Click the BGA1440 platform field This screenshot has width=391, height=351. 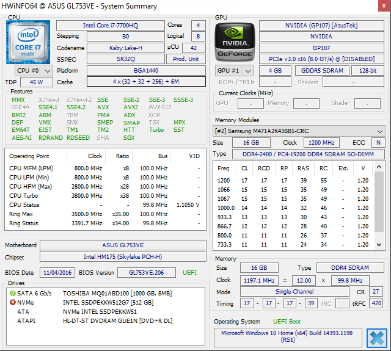click(x=146, y=70)
